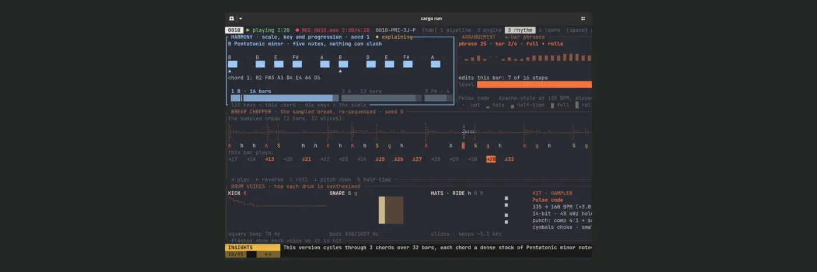Viewport: 817px width, 272px height.
Task: Click the lit keys legend text
Action: pos(299,105)
